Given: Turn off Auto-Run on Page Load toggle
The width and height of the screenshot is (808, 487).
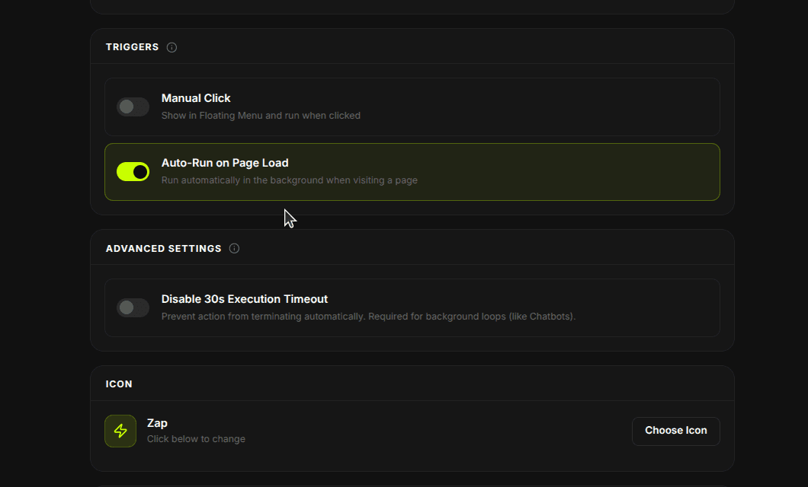Looking at the screenshot, I should 133,172.
